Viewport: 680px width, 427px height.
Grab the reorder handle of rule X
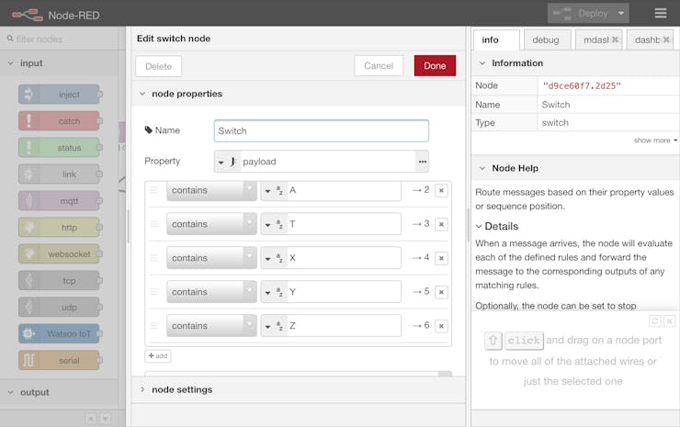click(x=154, y=257)
